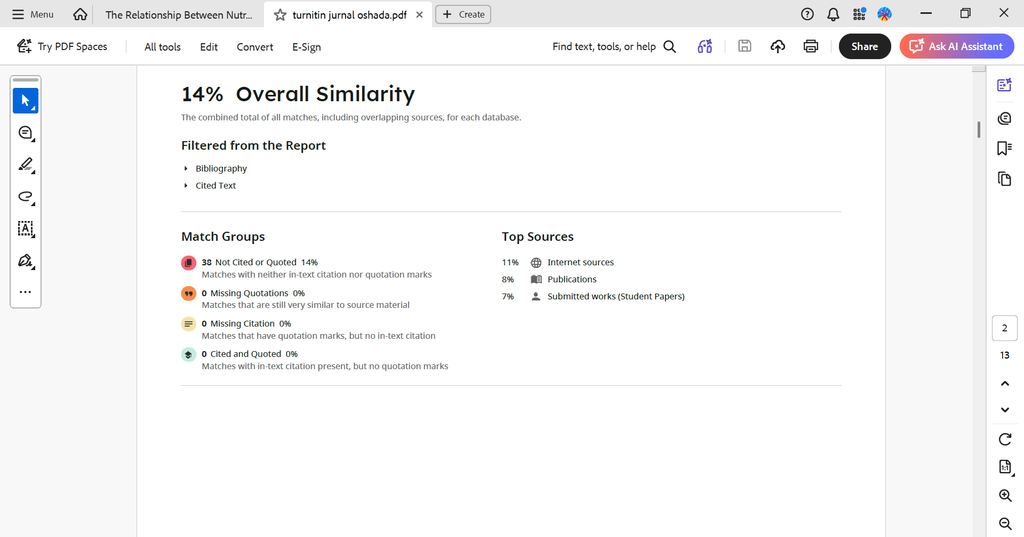
Task: Open the All tools menu
Action: point(162,47)
